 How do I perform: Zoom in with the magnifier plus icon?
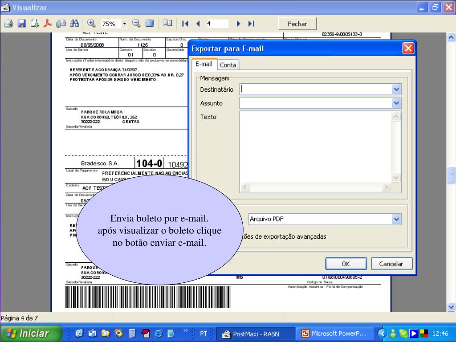tap(91, 24)
